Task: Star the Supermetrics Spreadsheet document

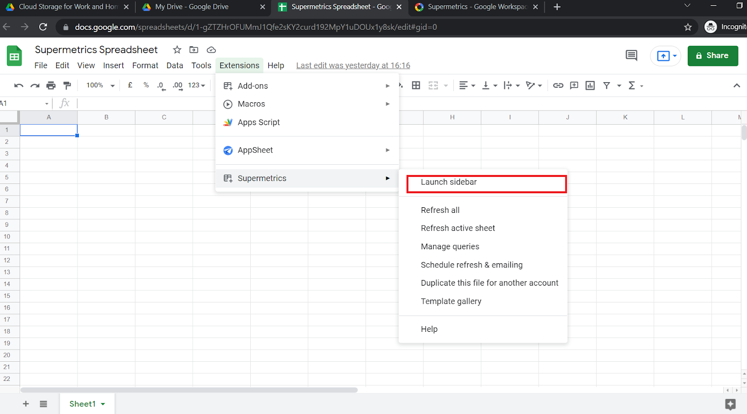Action: click(x=177, y=50)
